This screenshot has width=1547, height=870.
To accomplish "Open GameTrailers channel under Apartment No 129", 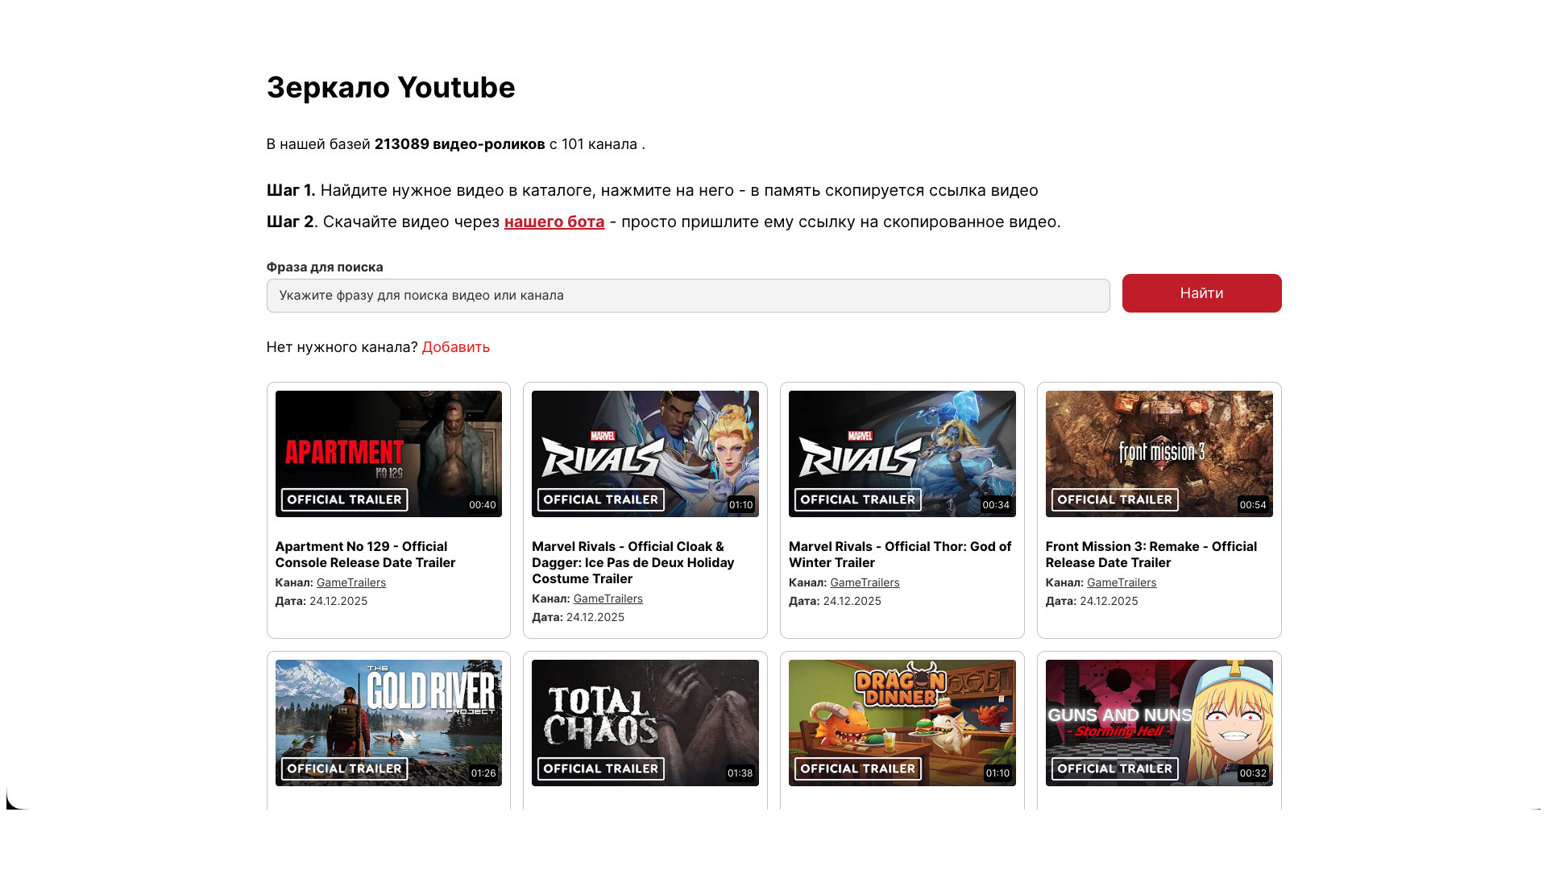I will (x=351, y=582).
